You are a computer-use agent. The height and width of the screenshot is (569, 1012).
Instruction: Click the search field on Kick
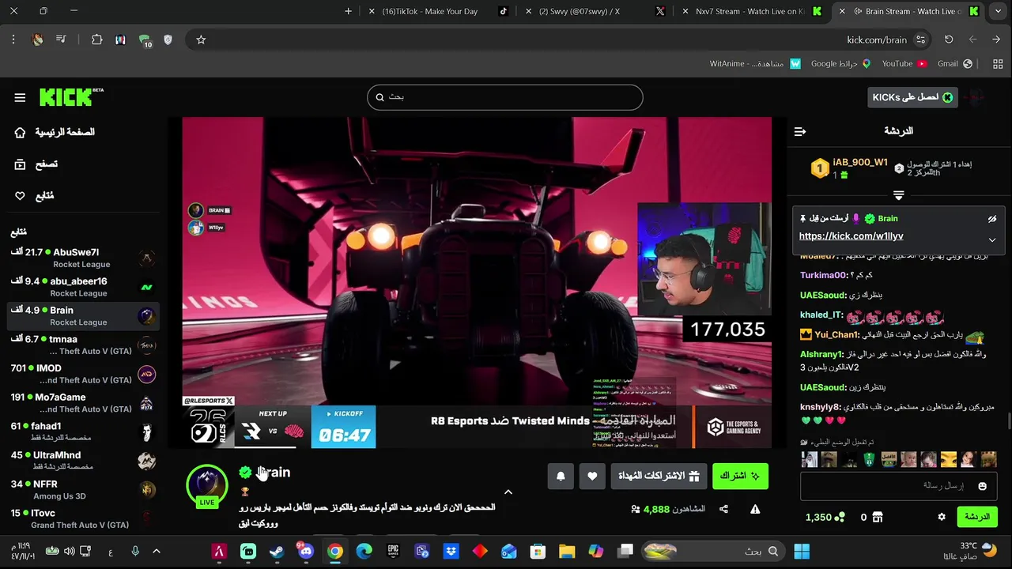(504, 97)
